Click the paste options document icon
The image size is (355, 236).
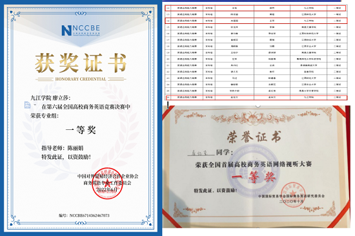(27, 105)
